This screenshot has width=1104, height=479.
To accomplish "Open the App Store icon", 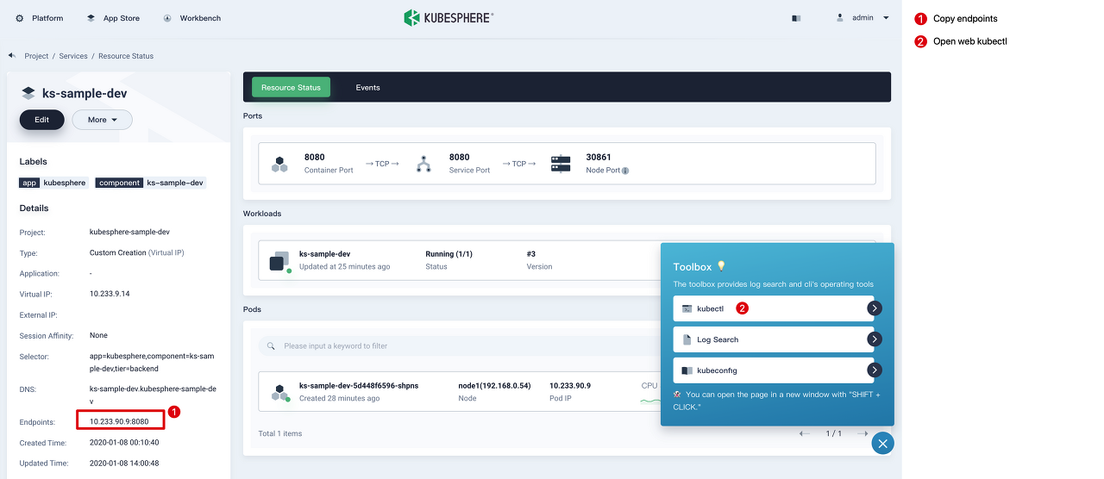I will coord(91,18).
